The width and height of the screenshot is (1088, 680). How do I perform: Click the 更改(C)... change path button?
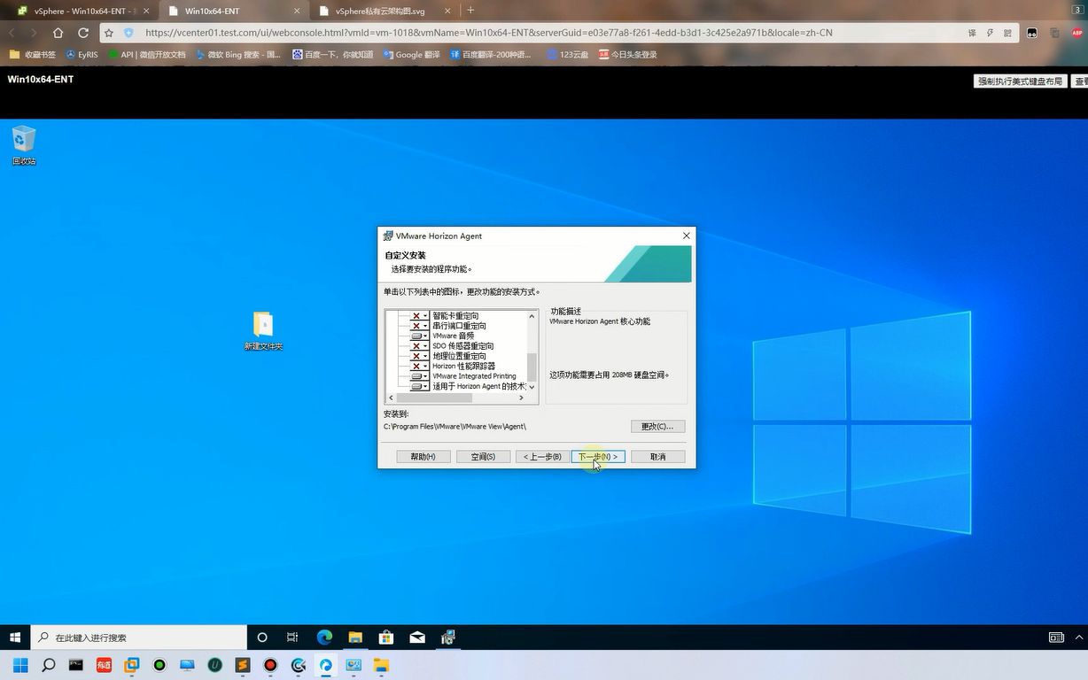657,427
